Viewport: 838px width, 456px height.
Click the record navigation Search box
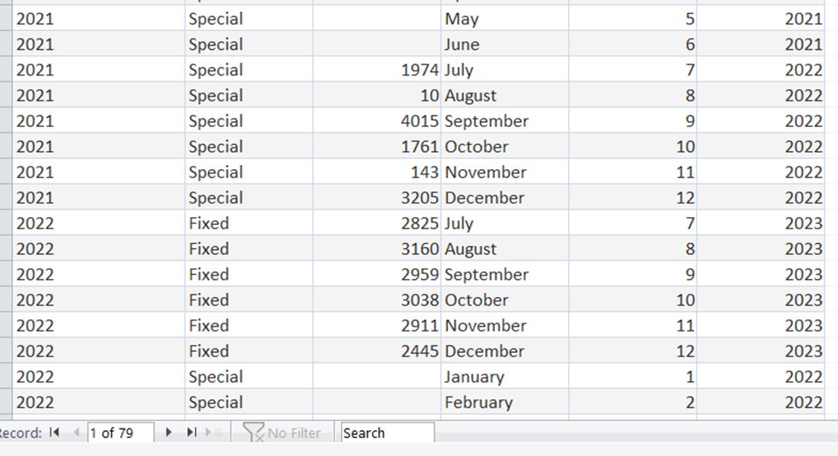(x=388, y=433)
